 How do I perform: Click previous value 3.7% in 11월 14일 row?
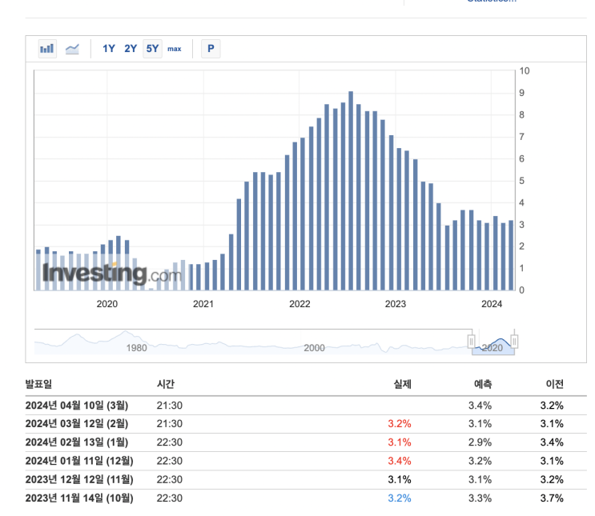(552, 498)
